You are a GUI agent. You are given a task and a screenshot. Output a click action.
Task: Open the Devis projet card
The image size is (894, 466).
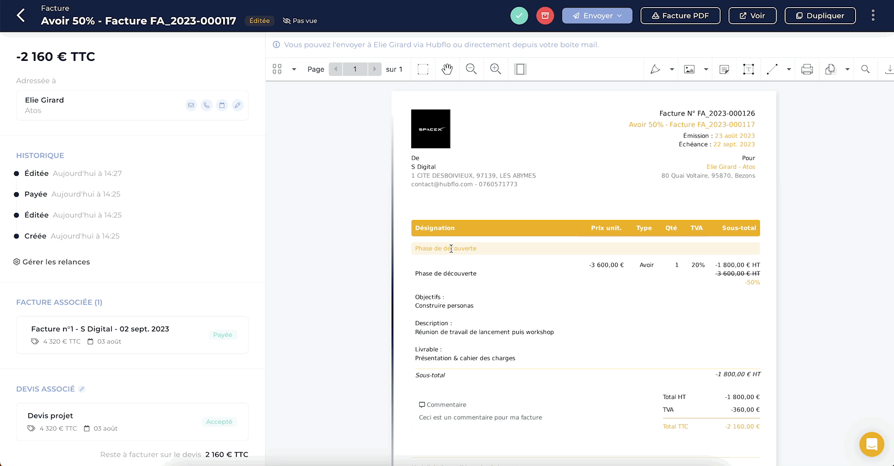(x=132, y=422)
